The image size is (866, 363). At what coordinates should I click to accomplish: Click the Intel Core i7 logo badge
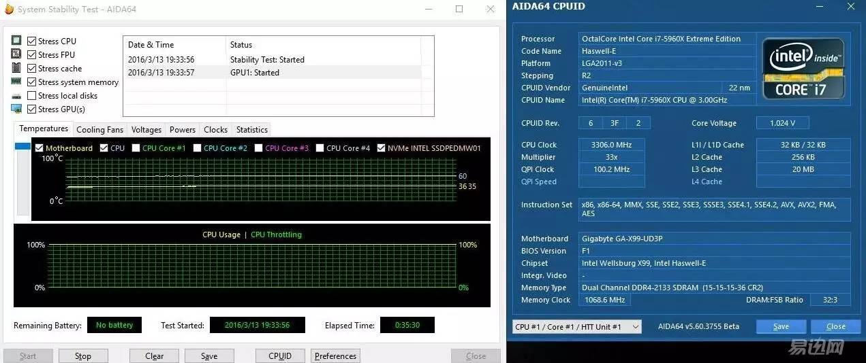pos(803,69)
